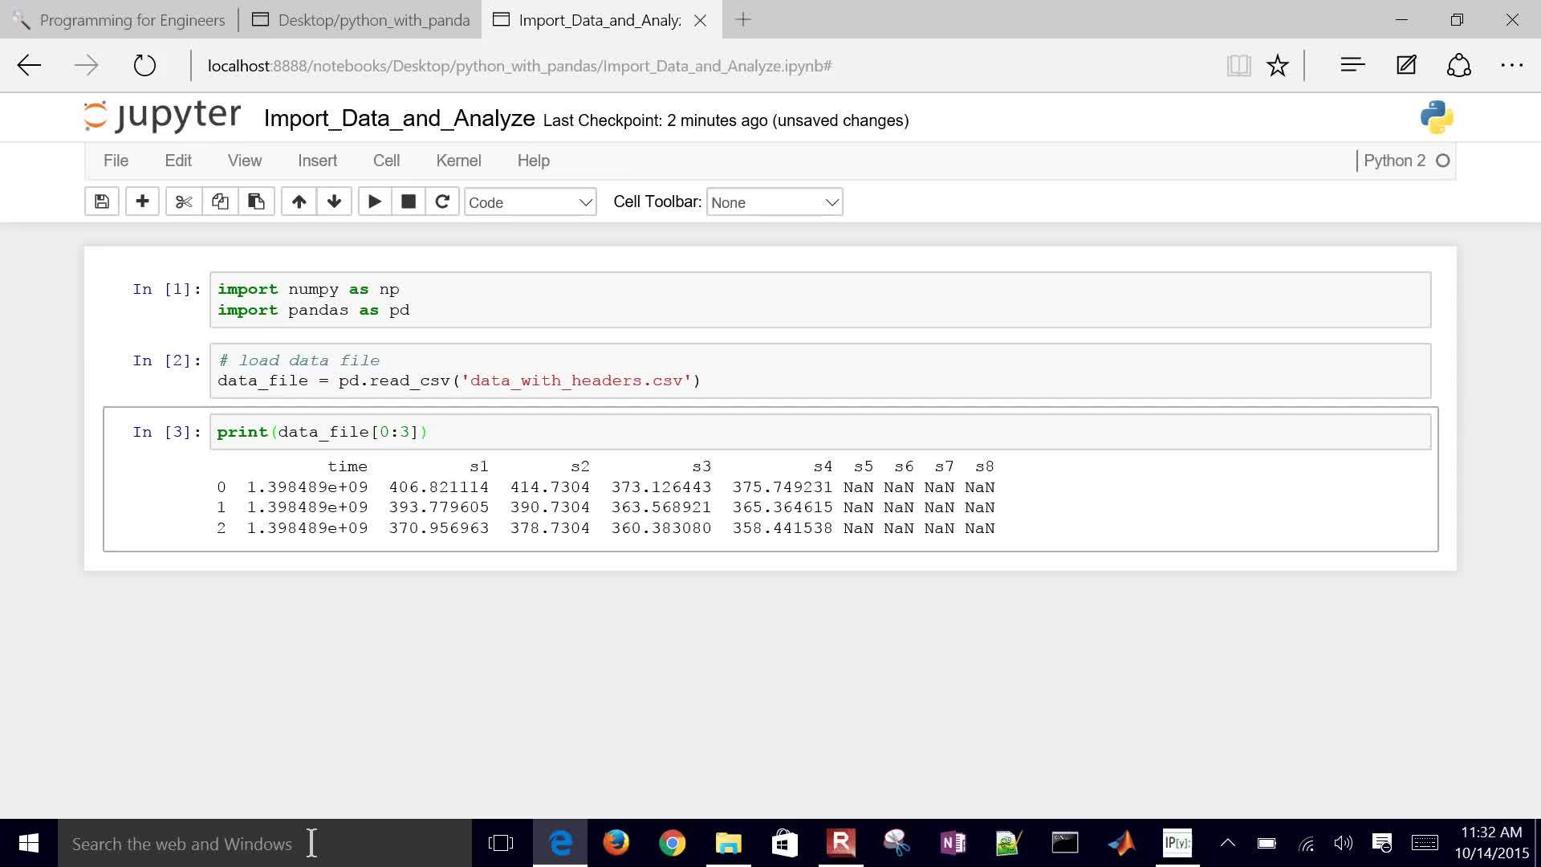Interrupt the kernel with the stop icon
Image resolution: width=1541 pixels, height=867 pixels.
[x=409, y=201]
